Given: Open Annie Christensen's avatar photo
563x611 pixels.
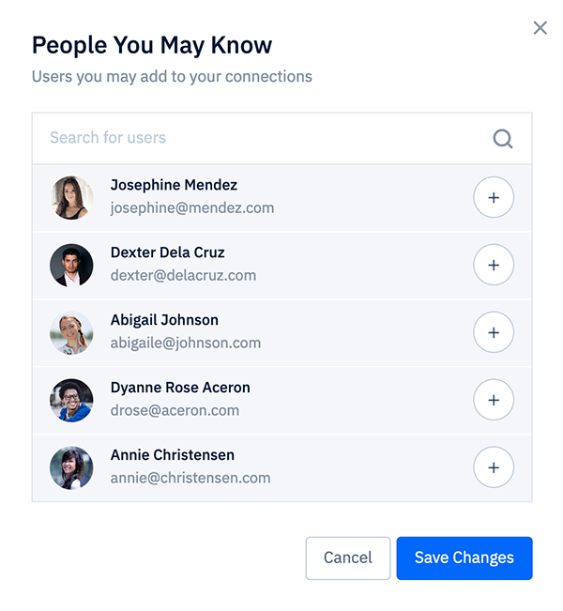Looking at the screenshot, I should pyautogui.click(x=71, y=468).
